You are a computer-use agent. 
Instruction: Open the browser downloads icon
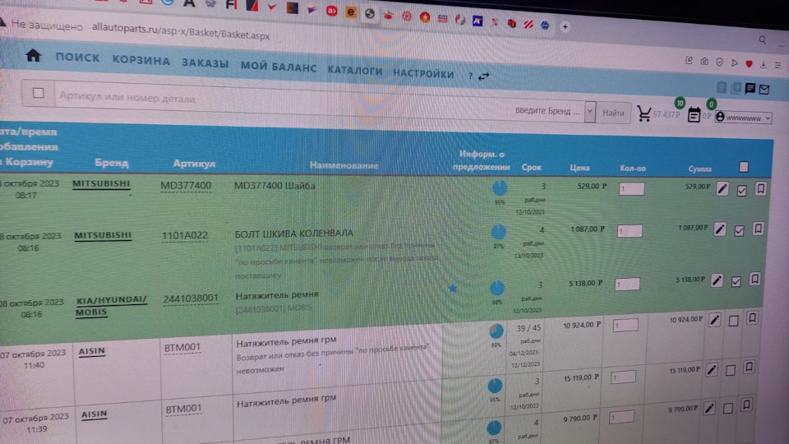click(x=764, y=64)
